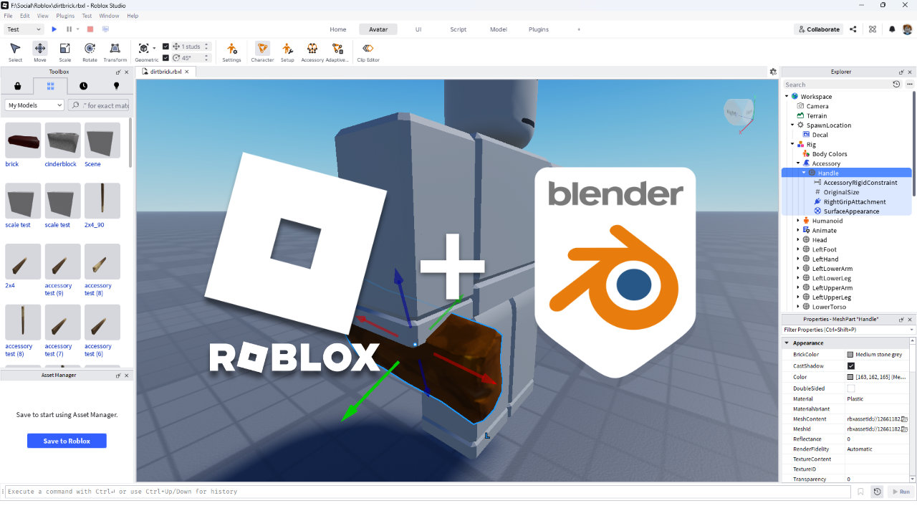Toggle the rotate snap 45° checkbox
The image size is (917, 516).
(166, 58)
